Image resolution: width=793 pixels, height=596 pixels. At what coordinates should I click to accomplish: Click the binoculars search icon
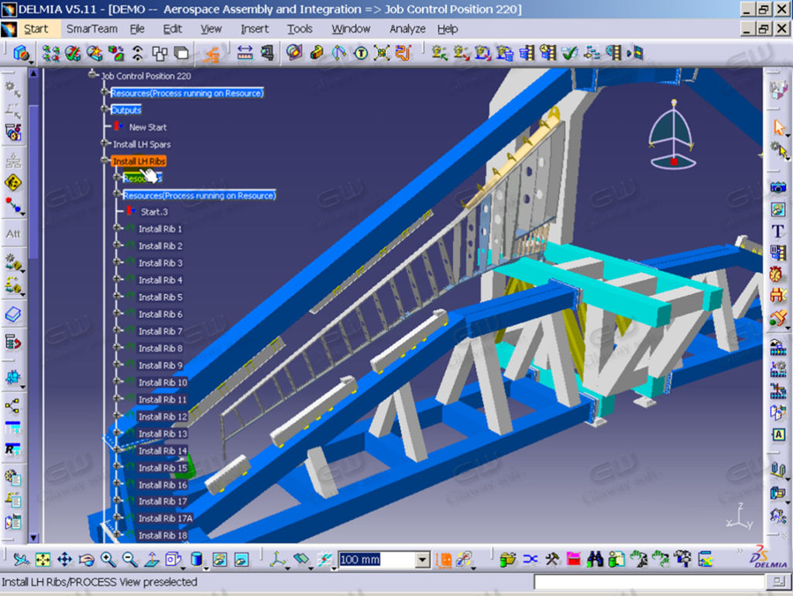pyautogui.click(x=595, y=559)
